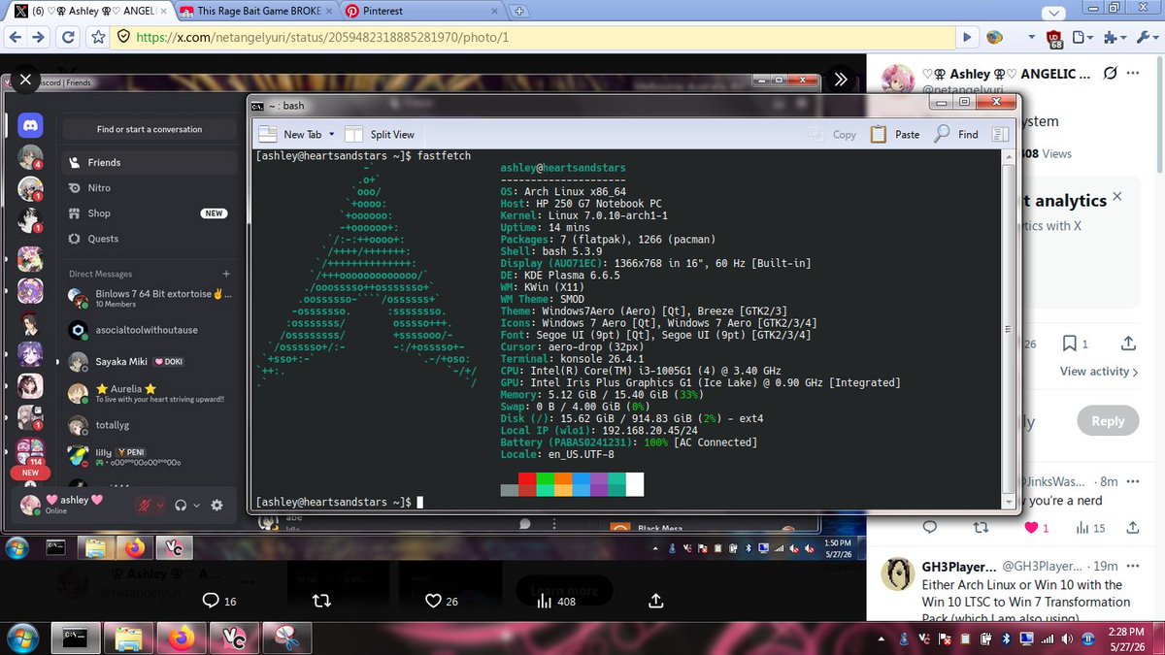Switch to the Pinterest tab
Image resolution: width=1165 pixels, height=655 pixels.
pos(417,11)
